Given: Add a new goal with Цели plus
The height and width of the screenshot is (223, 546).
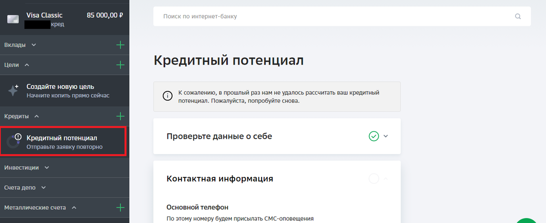Looking at the screenshot, I should pyautogui.click(x=120, y=65).
